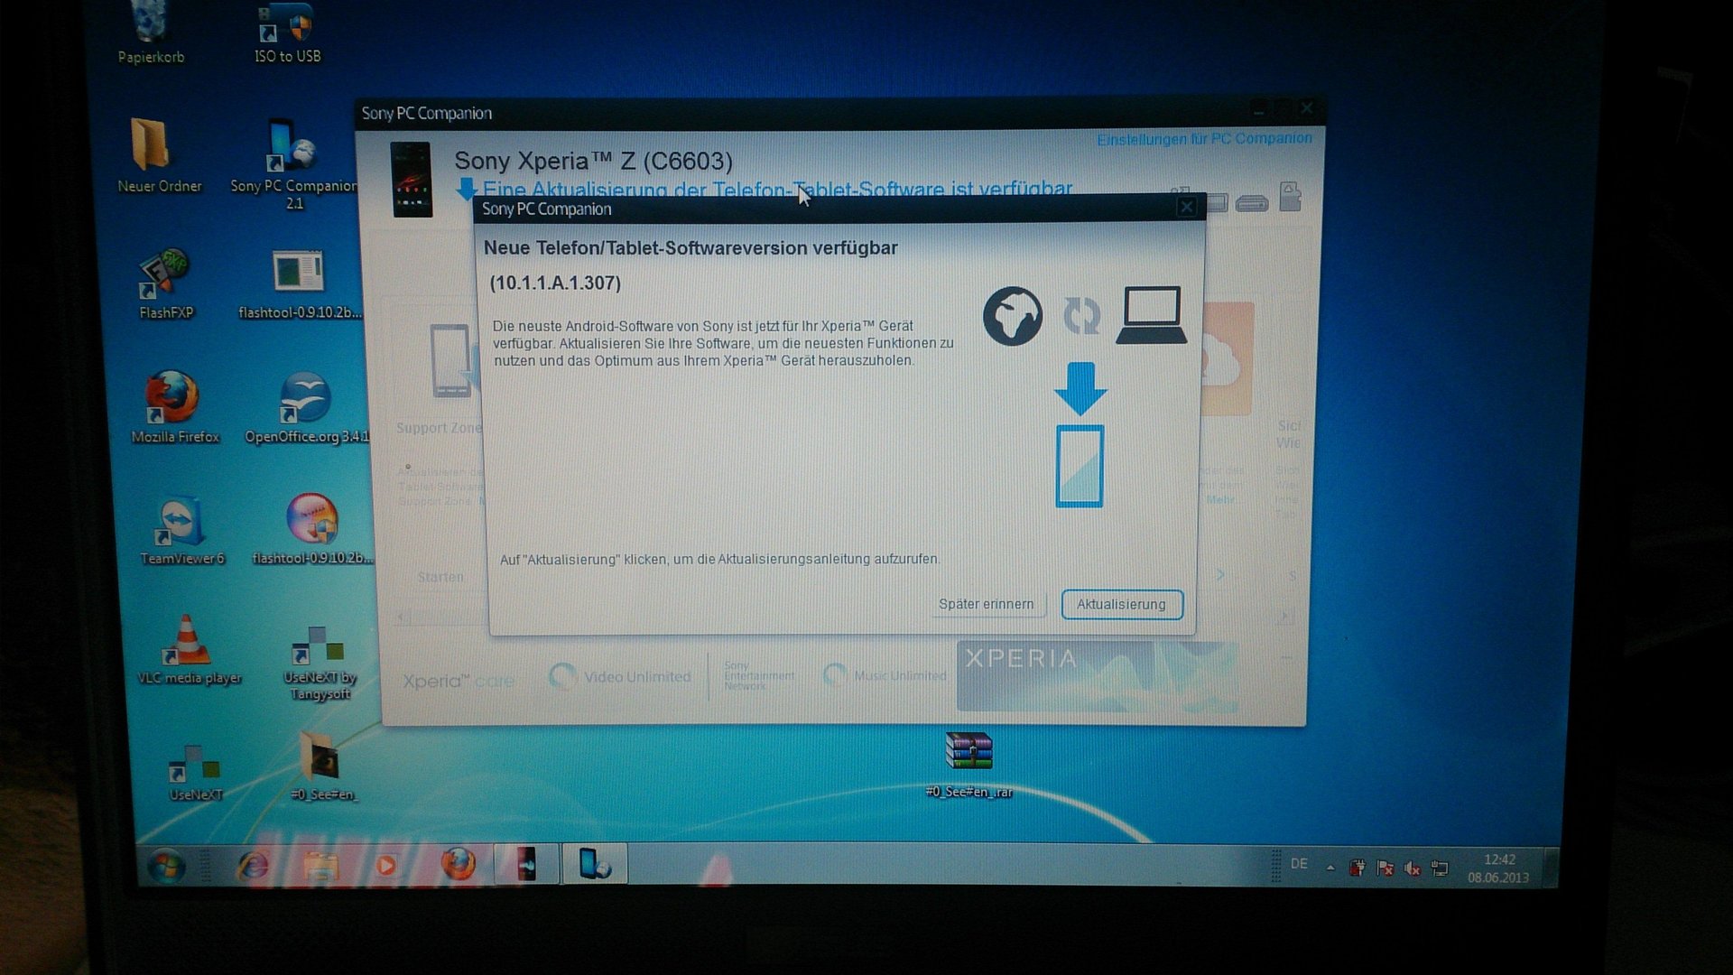The height and width of the screenshot is (975, 1733).
Task: Click the laptop icon in dialog
Action: click(1152, 315)
